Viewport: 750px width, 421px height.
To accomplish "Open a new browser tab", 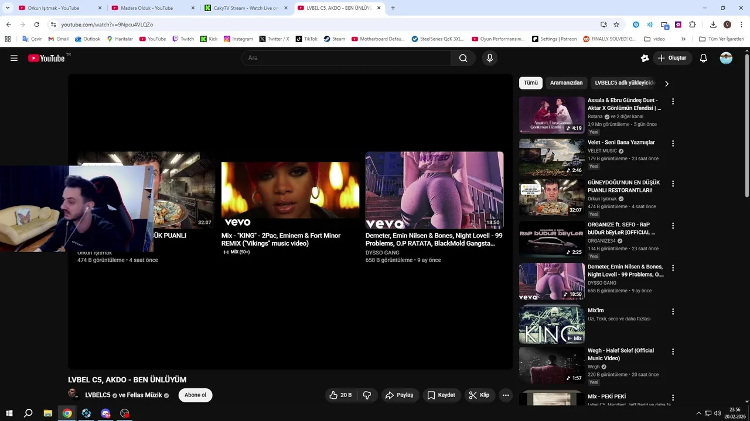I will point(393,8).
